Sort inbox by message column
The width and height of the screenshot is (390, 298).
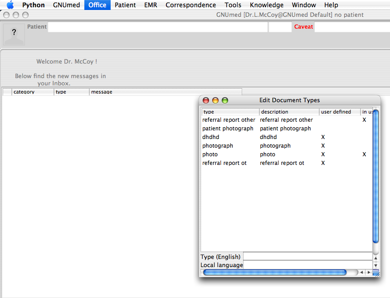[166, 92]
